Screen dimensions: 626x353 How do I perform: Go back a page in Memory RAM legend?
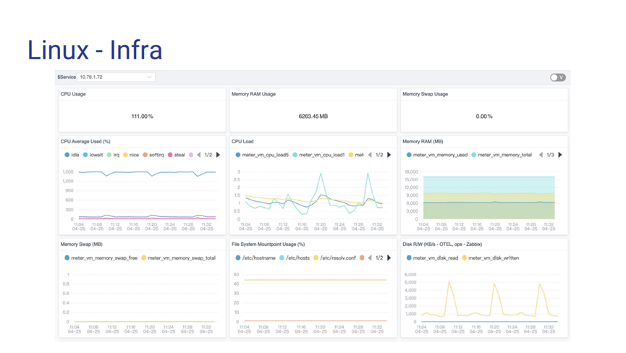point(541,155)
